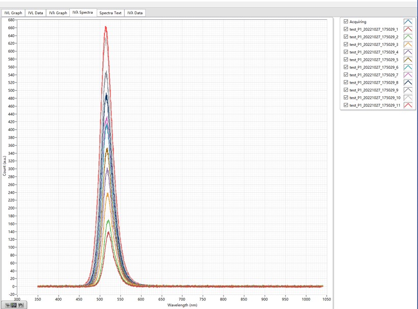418x309 pixels.
Task: Select the hand pan tool
Action: 21,305
